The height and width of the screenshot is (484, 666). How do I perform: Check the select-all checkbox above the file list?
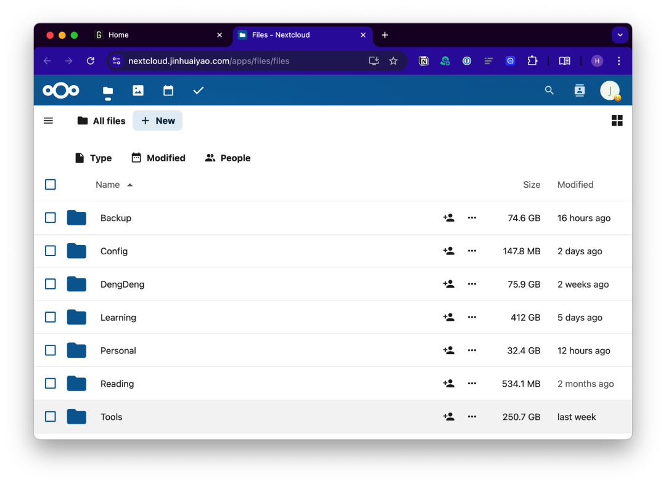50,184
